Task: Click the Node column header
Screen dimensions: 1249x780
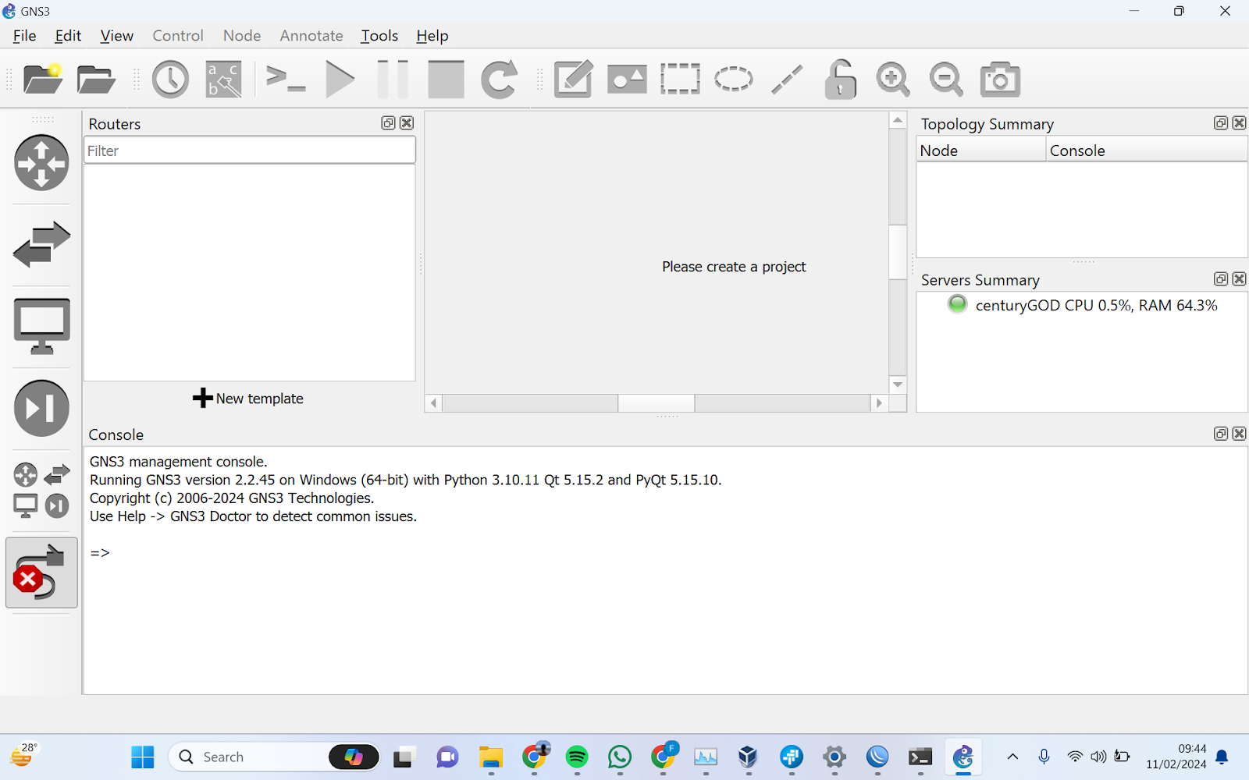Action: [980, 151]
